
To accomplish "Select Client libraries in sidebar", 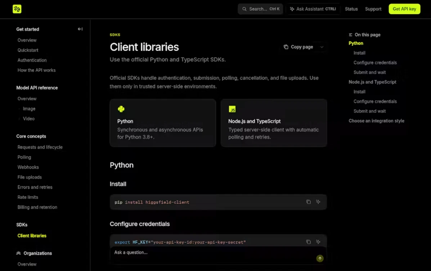I will point(32,236).
